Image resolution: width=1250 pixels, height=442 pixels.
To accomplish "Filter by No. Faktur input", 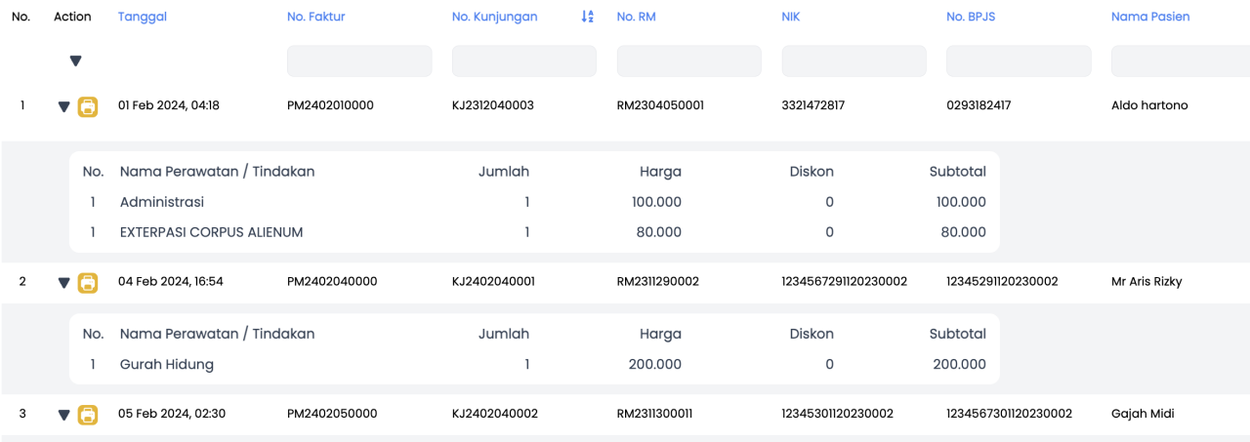I will tap(359, 60).
